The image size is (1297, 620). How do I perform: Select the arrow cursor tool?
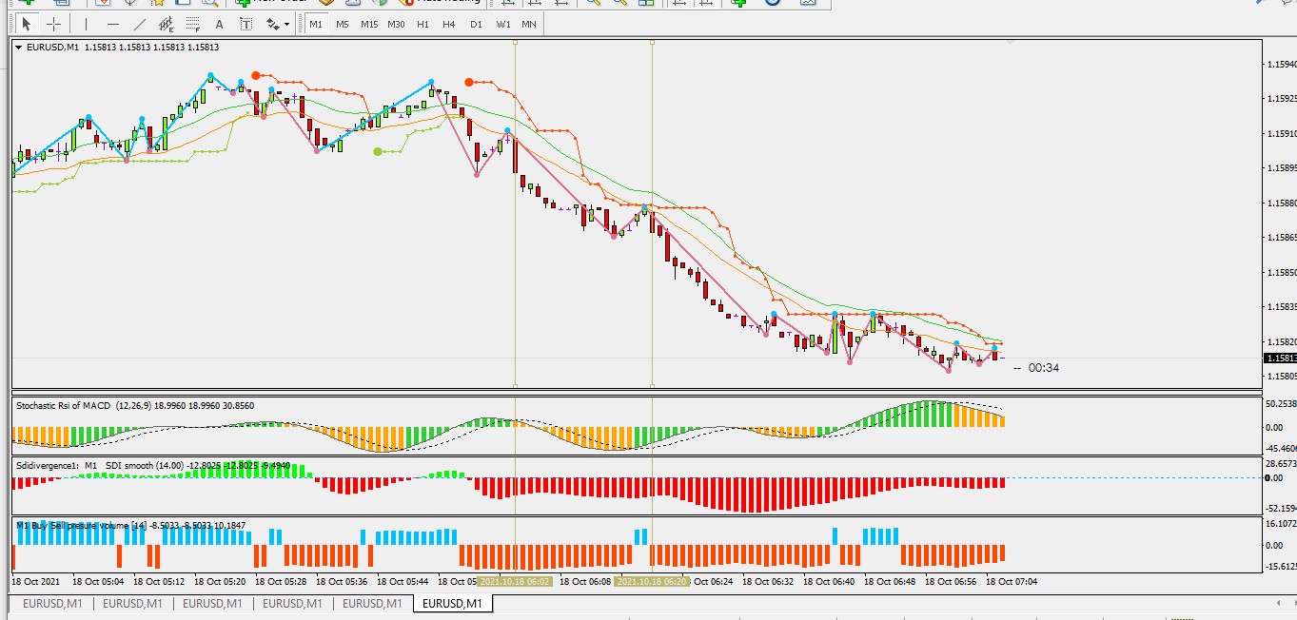27,24
